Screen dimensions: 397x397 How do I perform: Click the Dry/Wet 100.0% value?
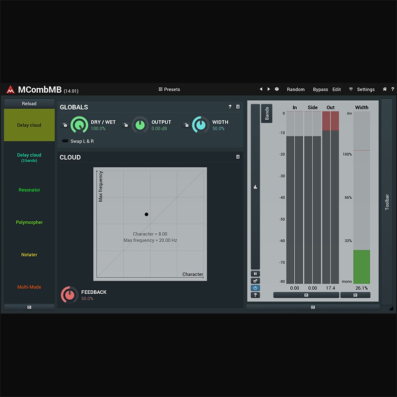[x=98, y=129]
